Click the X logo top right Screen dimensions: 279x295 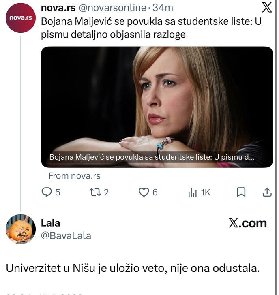click(267, 7)
